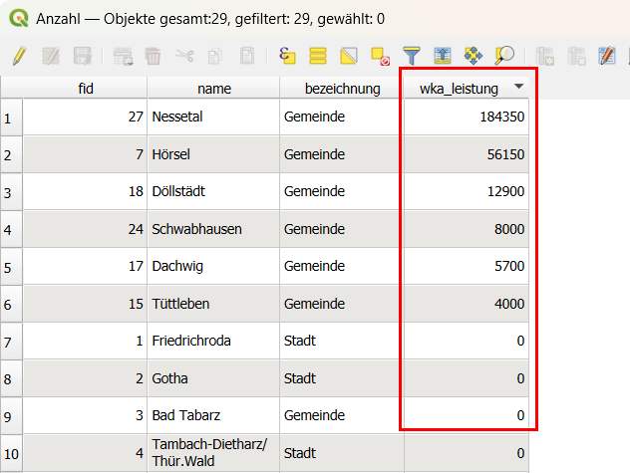Viewport: 630px width, 473px height.
Task: Select row 3 header
Action: tap(11, 192)
